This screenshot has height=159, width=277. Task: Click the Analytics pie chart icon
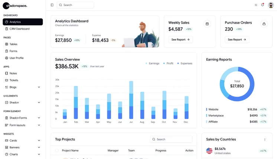coord(7,22)
